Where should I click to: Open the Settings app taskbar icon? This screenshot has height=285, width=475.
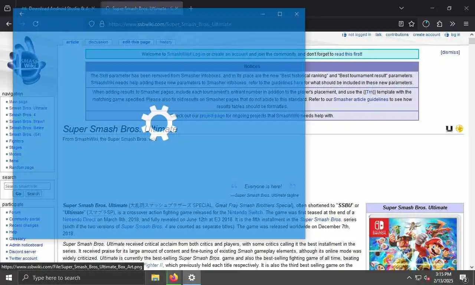tap(191, 278)
